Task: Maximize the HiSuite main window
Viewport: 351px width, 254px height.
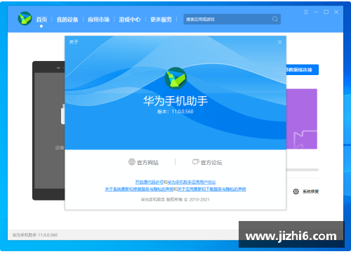Action: tap(326, 12)
